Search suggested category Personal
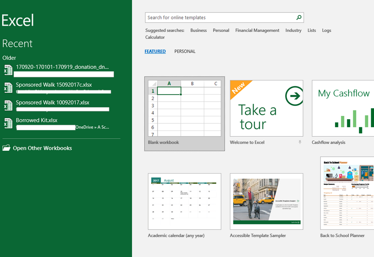The image size is (374, 257). click(x=221, y=30)
